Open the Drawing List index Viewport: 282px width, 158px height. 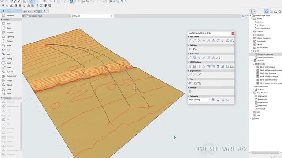[x=261, y=99]
